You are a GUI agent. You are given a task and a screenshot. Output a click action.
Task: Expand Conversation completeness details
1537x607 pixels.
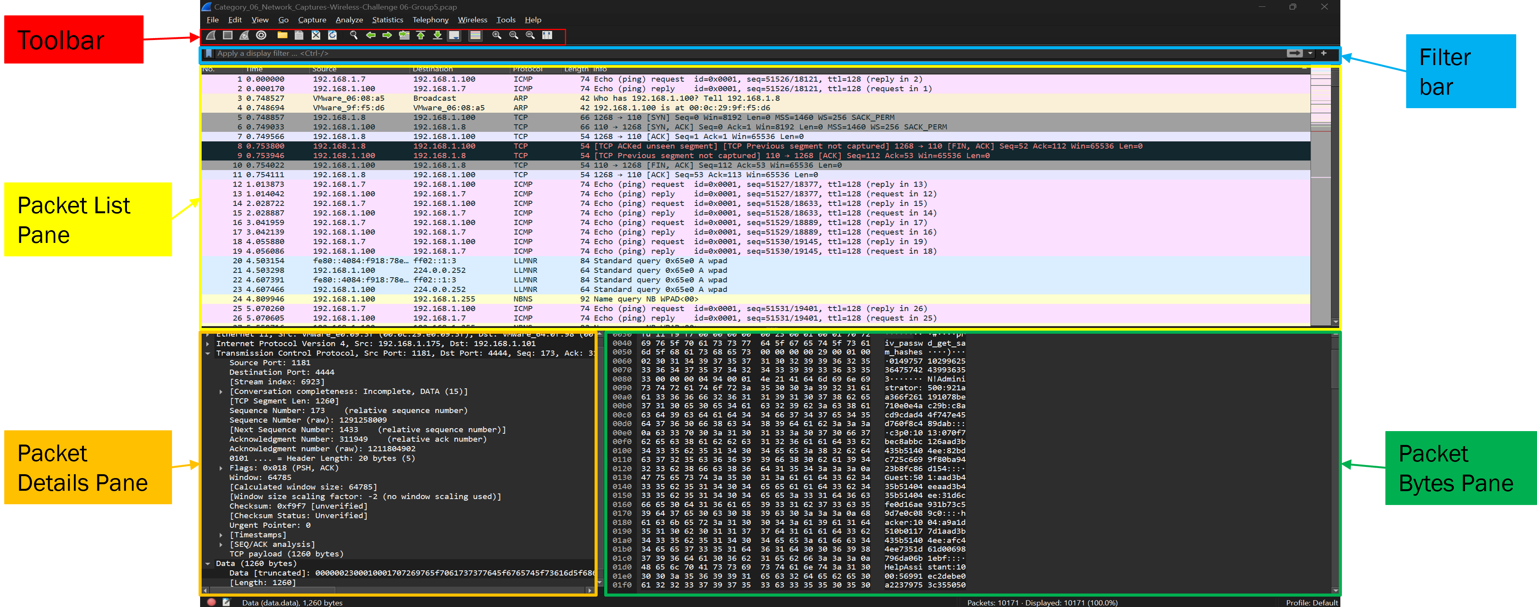[x=221, y=391]
